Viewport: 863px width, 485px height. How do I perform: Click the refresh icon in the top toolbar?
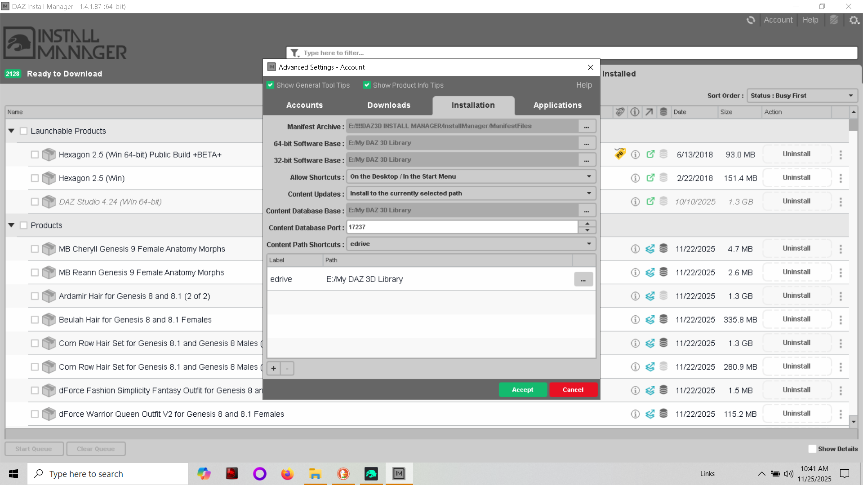(751, 20)
